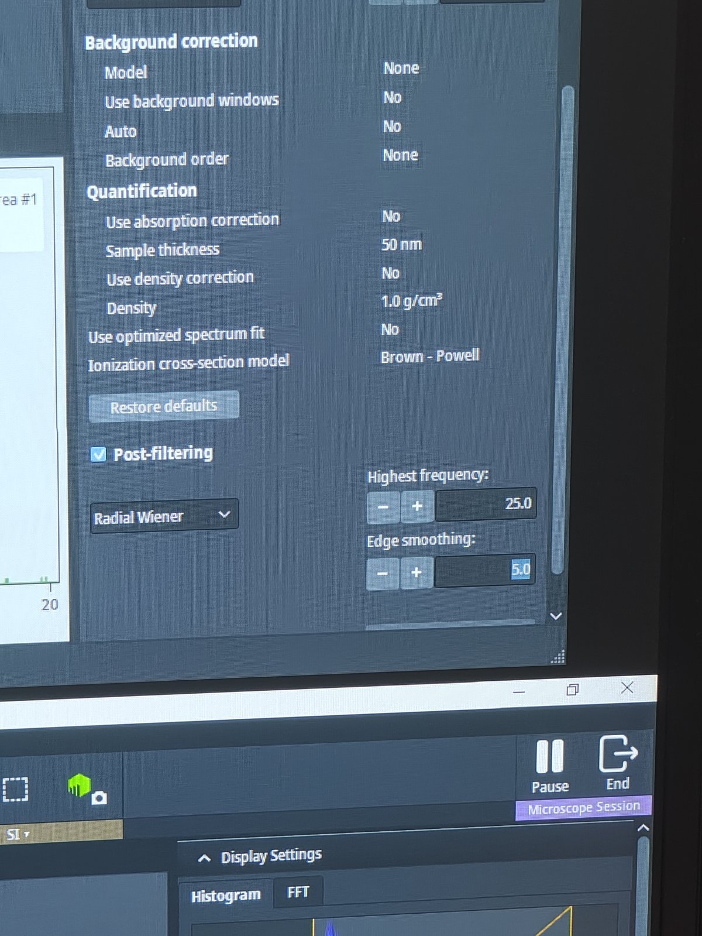
Task: Decrease Highest frequency with minus button
Action: [383, 506]
